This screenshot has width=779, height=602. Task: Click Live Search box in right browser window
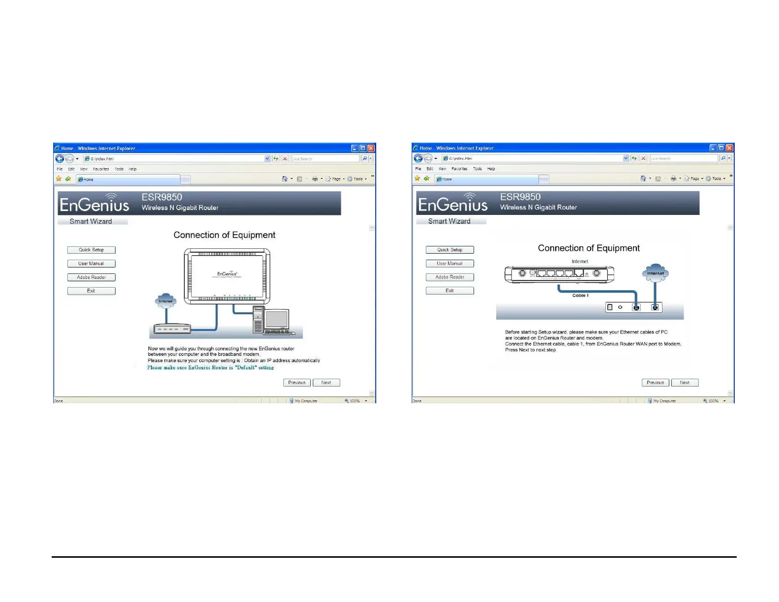[684, 158]
